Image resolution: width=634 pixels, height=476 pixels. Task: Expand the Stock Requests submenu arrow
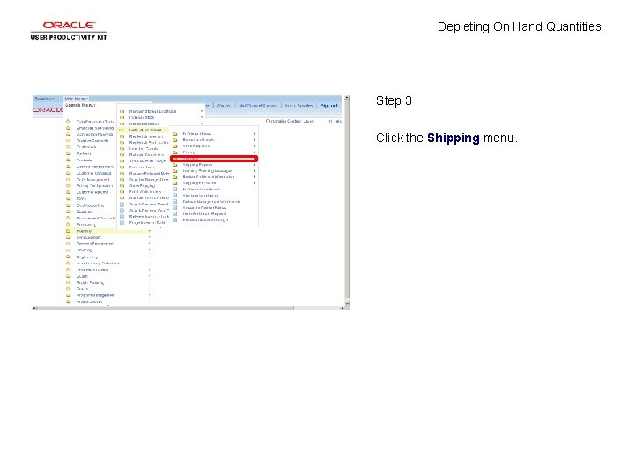pyautogui.click(x=254, y=146)
